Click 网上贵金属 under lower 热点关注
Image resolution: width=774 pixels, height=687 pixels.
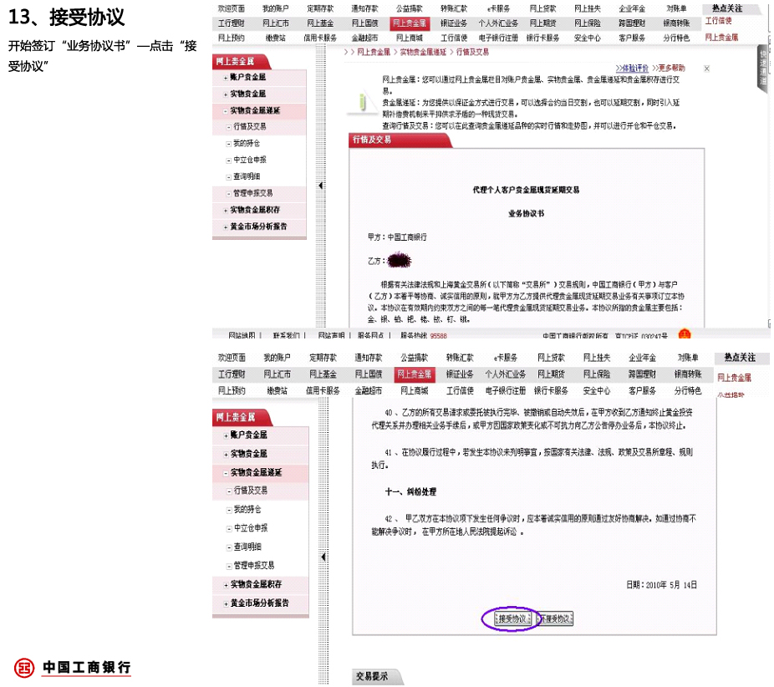(734, 378)
